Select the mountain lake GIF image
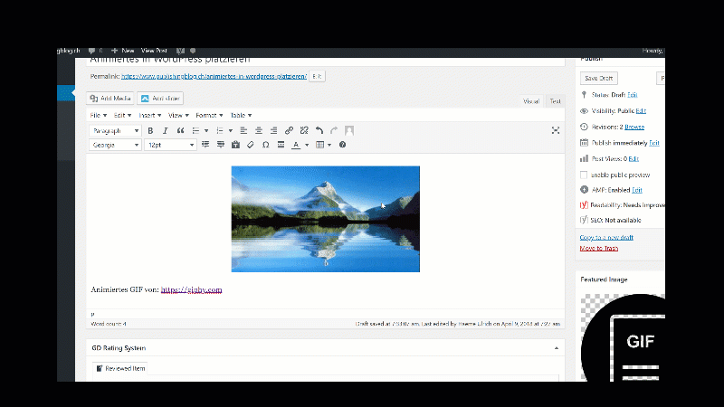Image resolution: width=724 pixels, height=407 pixels. [x=326, y=219]
